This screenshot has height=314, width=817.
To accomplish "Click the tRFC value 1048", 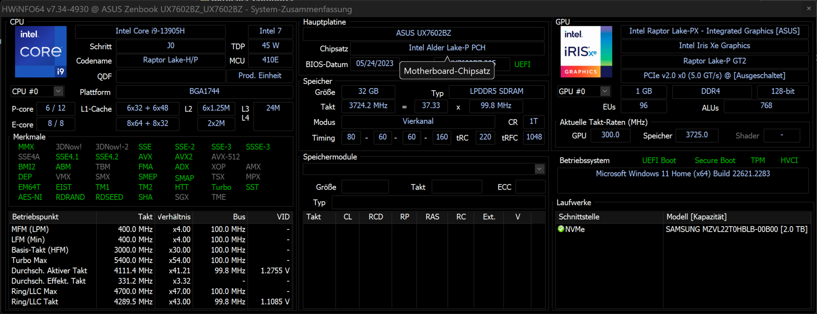I will click(534, 137).
